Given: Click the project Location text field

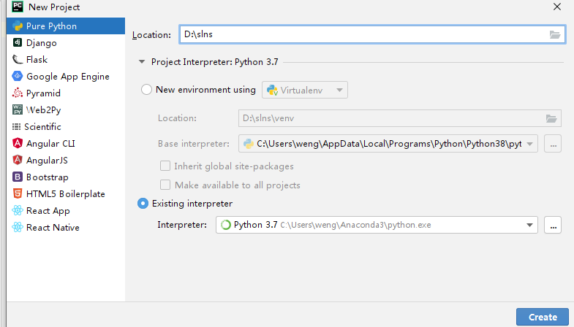Looking at the screenshot, I should pyautogui.click(x=362, y=35).
